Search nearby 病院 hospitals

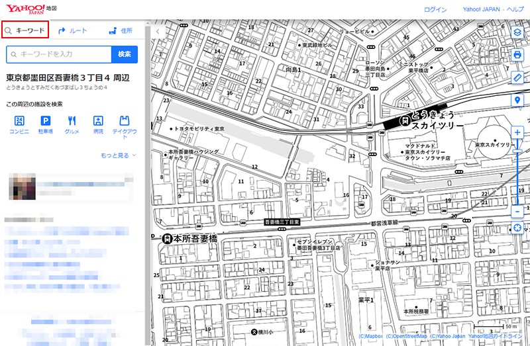(x=98, y=124)
